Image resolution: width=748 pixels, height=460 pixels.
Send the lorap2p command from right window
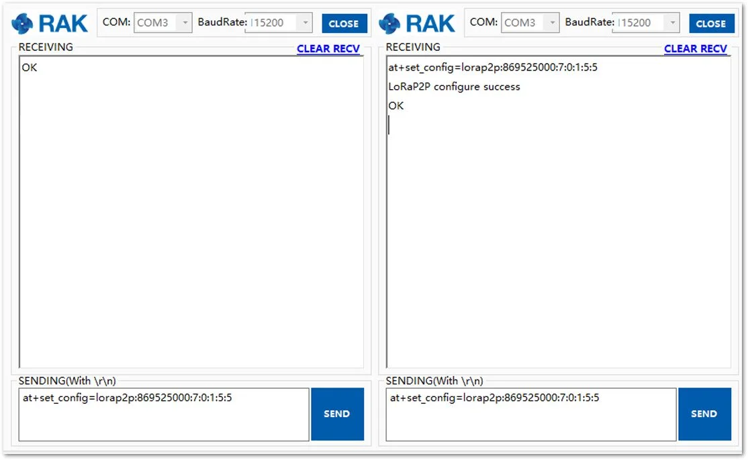tap(704, 414)
